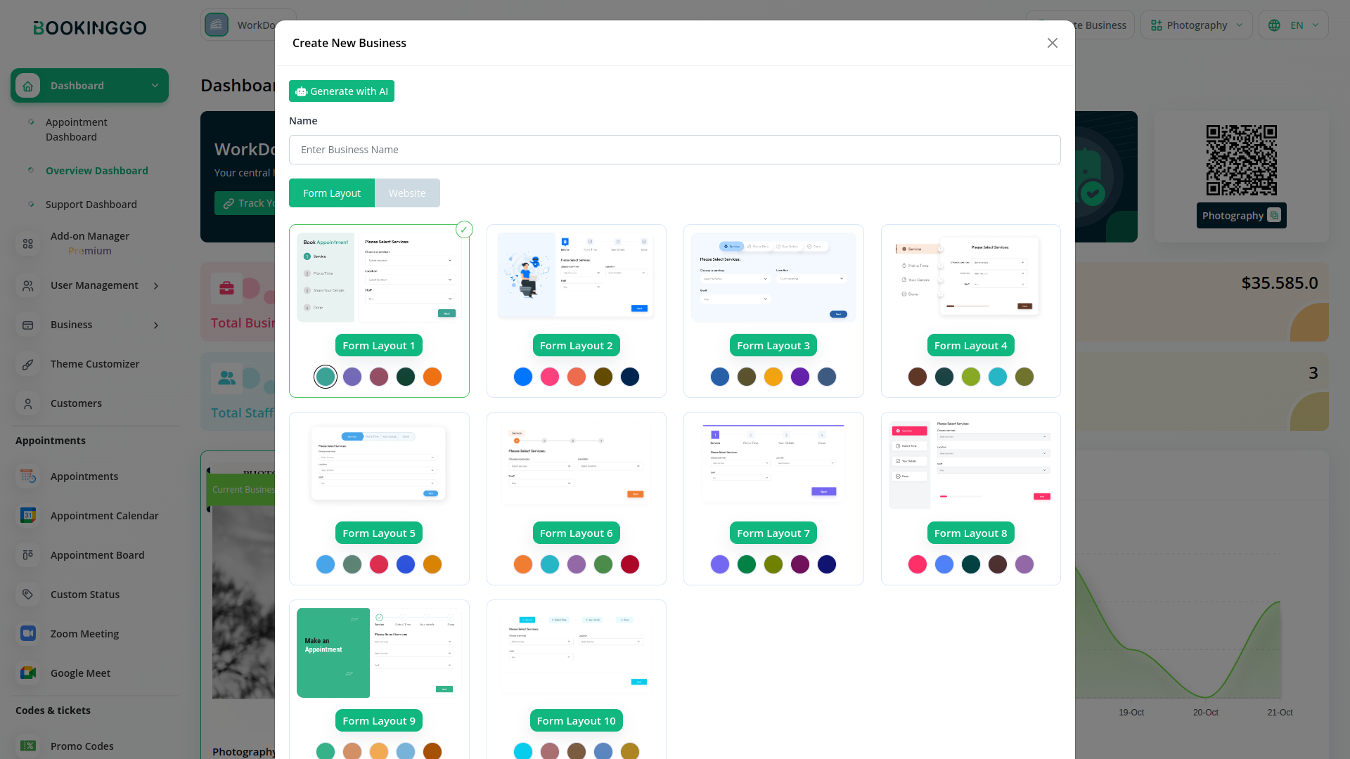1350x759 pixels.
Task: Click the Custom Status tag icon
Action: tap(28, 594)
